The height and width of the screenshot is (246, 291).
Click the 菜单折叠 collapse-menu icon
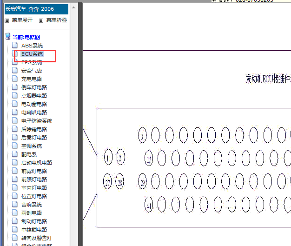click(41, 20)
